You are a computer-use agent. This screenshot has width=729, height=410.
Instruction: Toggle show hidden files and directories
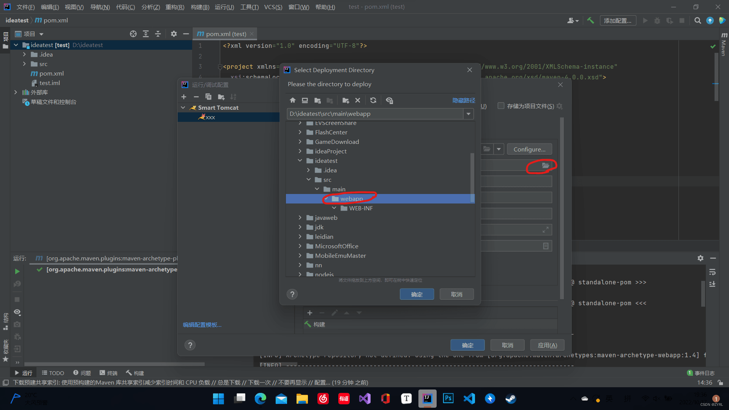coord(389,101)
